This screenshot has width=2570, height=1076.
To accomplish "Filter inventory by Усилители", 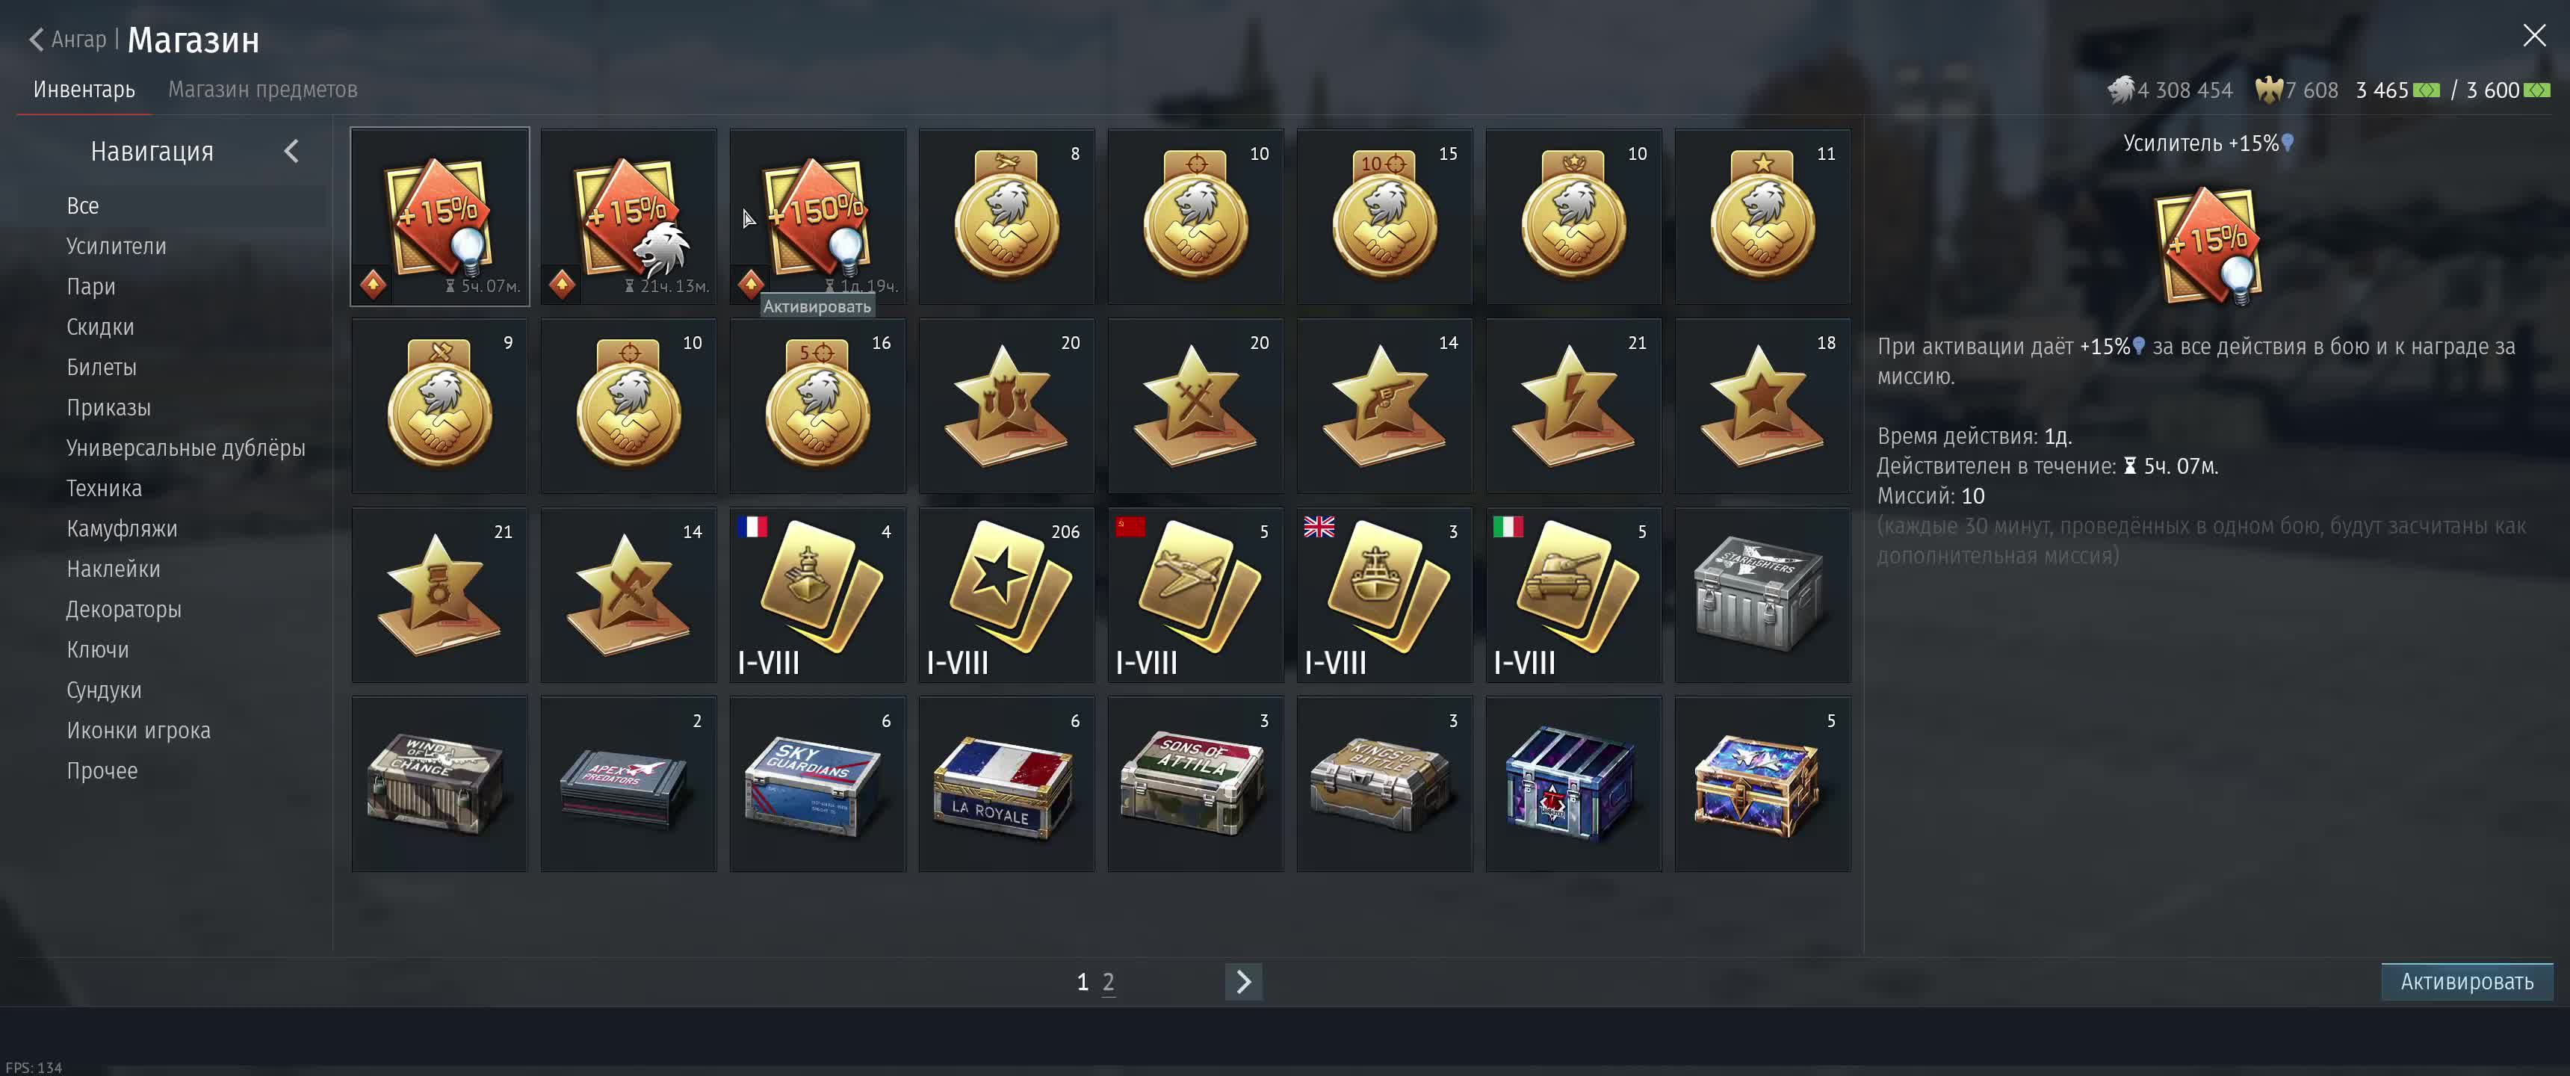I will (x=117, y=247).
